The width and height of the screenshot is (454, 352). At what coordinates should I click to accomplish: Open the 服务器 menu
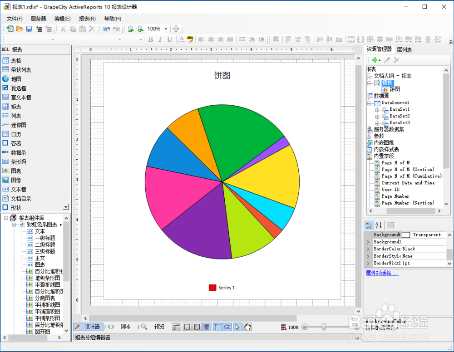[38, 19]
